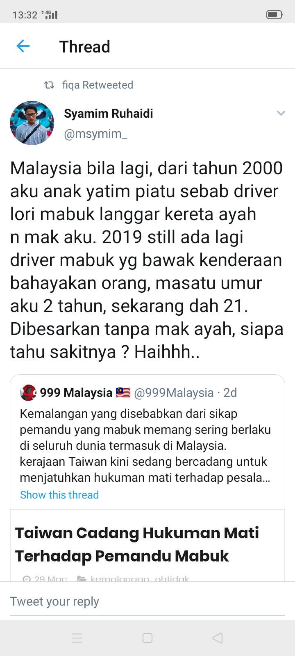This screenshot has width=295, height=656.
Task: Tap the retweet icon beside fiqa Retweeted
Action: (x=49, y=85)
